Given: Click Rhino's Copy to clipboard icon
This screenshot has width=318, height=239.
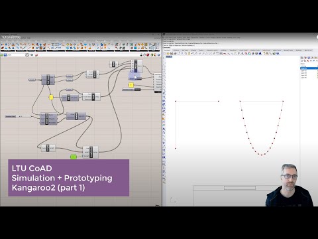Looking at the screenshot, I should tap(185, 53).
